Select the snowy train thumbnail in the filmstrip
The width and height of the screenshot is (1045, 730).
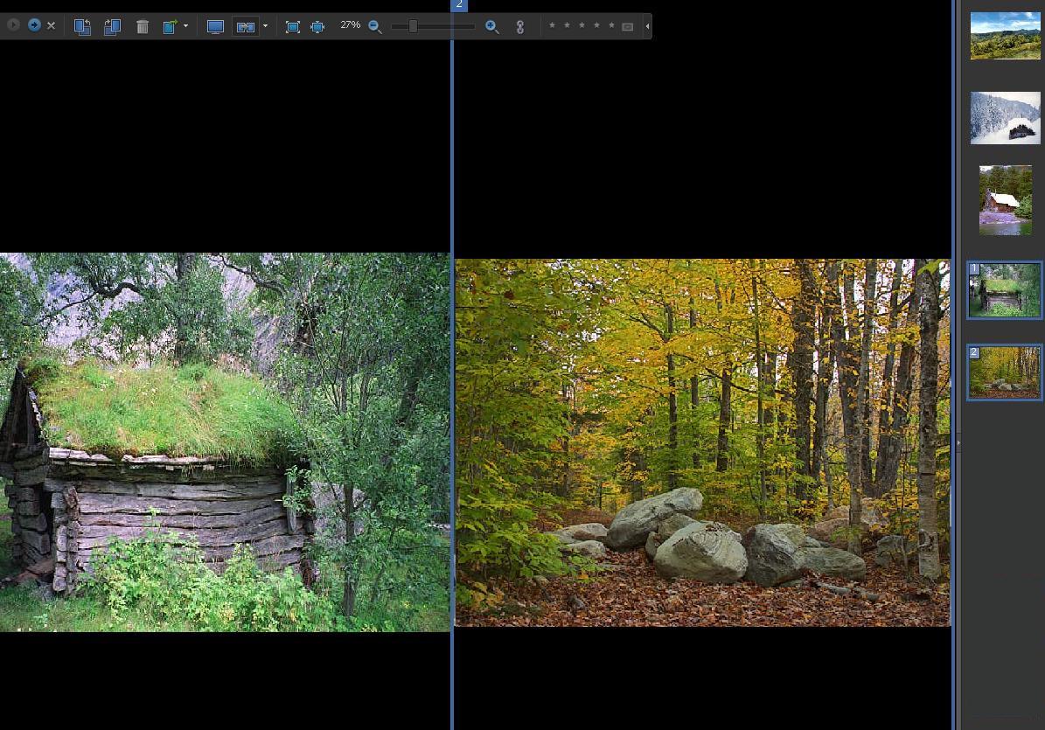coord(1005,117)
